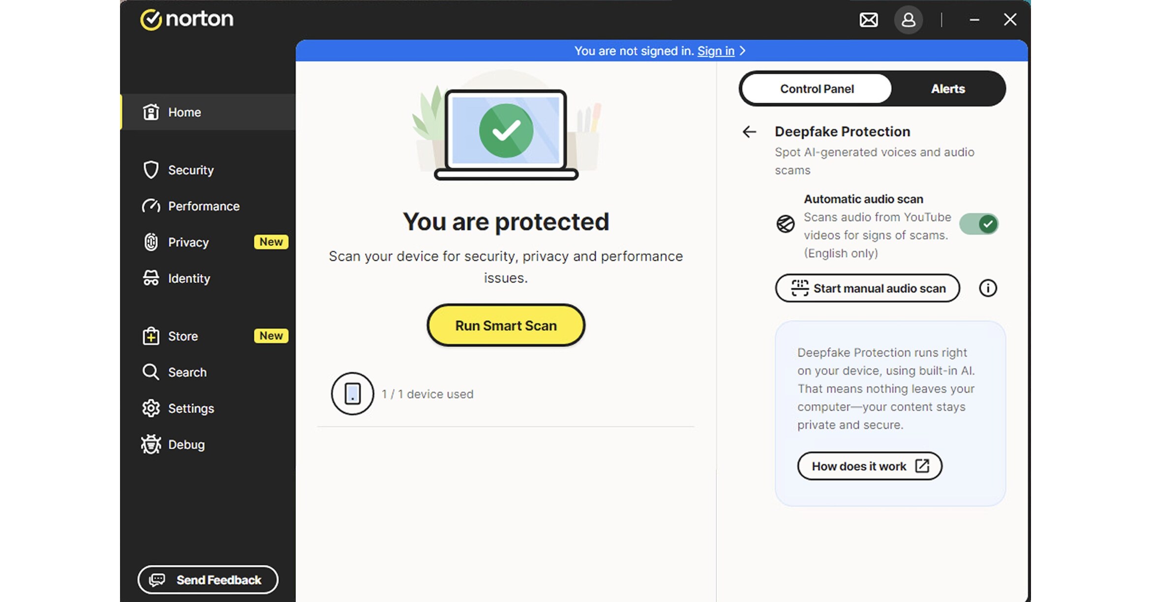Click the Send Feedback button

pos(208,580)
